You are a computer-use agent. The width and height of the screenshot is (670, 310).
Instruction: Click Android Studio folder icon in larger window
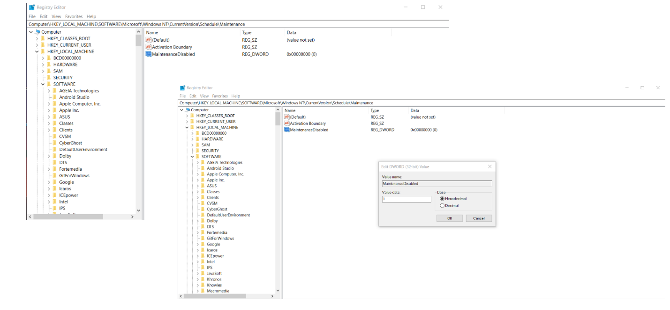pyautogui.click(x=203, y=168)
